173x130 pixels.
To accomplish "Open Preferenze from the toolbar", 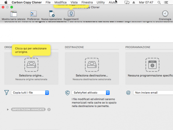I will (33, 14).
